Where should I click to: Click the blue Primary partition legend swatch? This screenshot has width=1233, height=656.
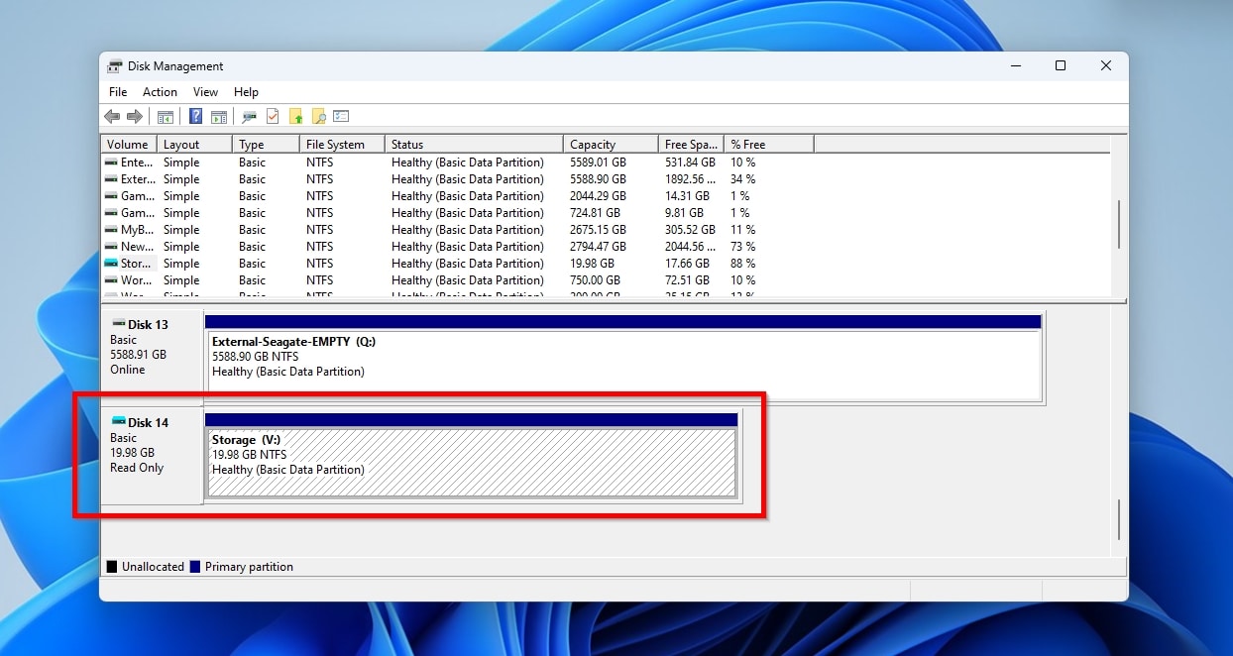(195, 567)
